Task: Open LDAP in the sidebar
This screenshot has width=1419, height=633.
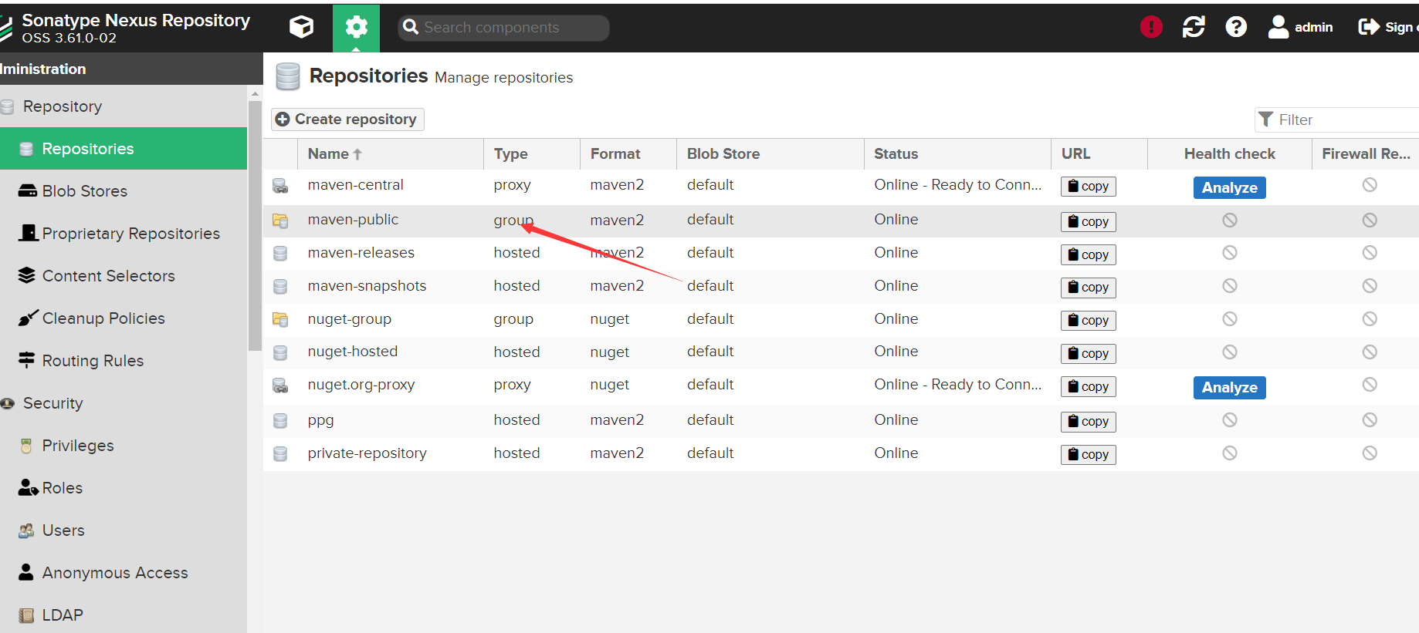Action: [x=124, y=615]
